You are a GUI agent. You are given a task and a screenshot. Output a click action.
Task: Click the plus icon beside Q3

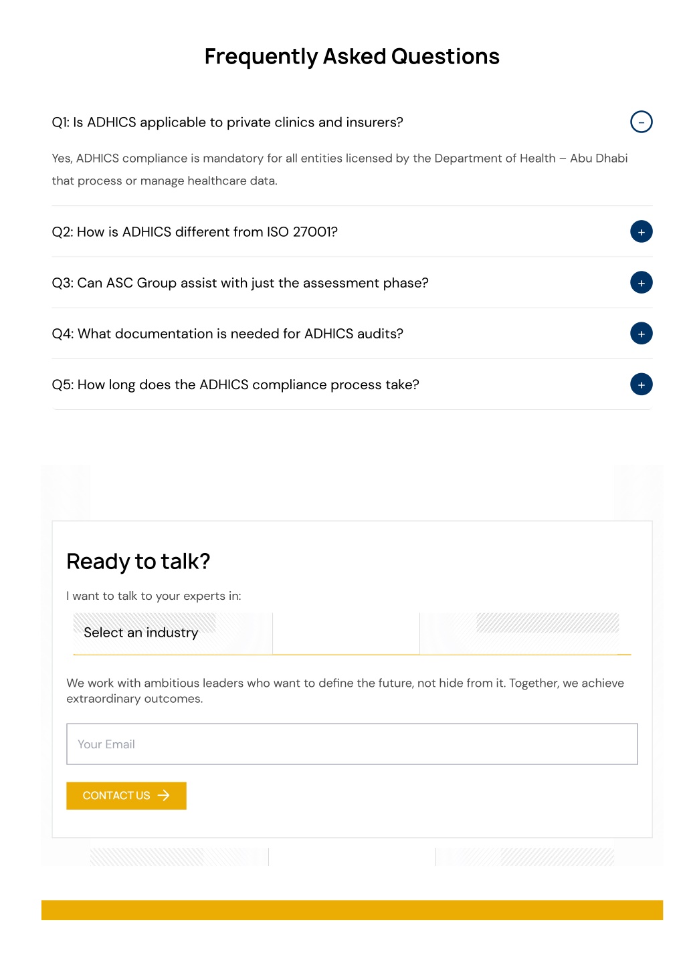[641, 282]
